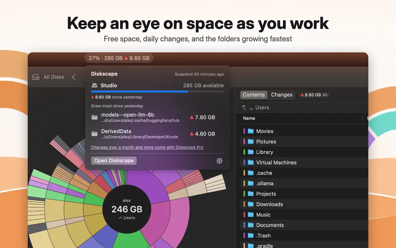396x248 pixels.
Task: Click Snapshot 50 minutes ago text
Action: pyautogui.click(x=199, y=74)
